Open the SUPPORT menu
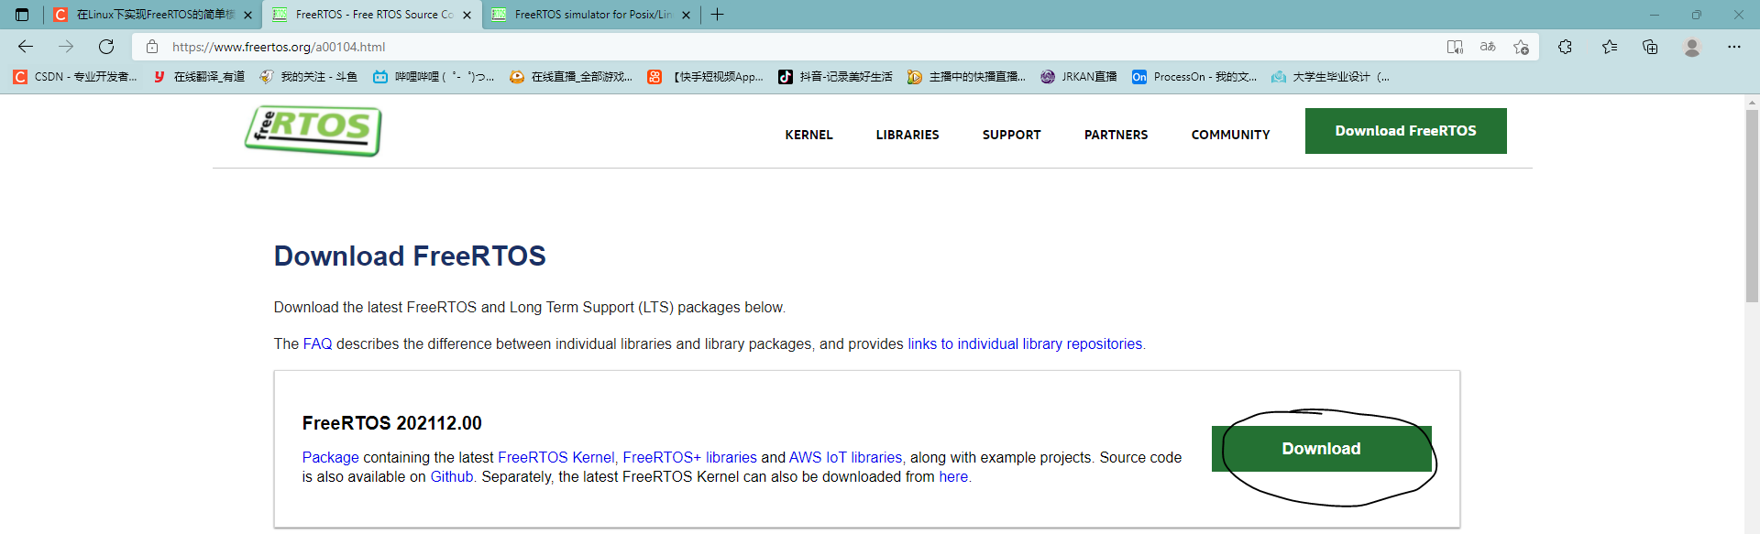1760x534 pixels. [x=1011, y=135]
